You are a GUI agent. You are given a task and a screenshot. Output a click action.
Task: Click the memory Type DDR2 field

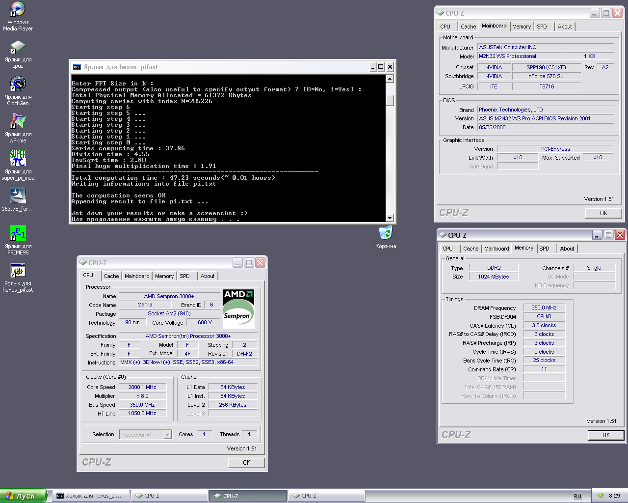[x=494, y=268]
